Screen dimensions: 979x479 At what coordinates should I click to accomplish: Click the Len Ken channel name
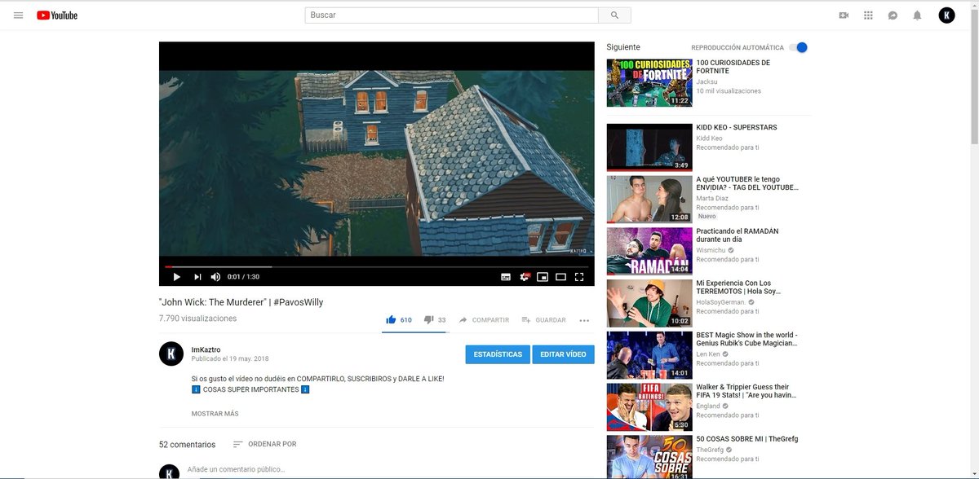point(709,354)
